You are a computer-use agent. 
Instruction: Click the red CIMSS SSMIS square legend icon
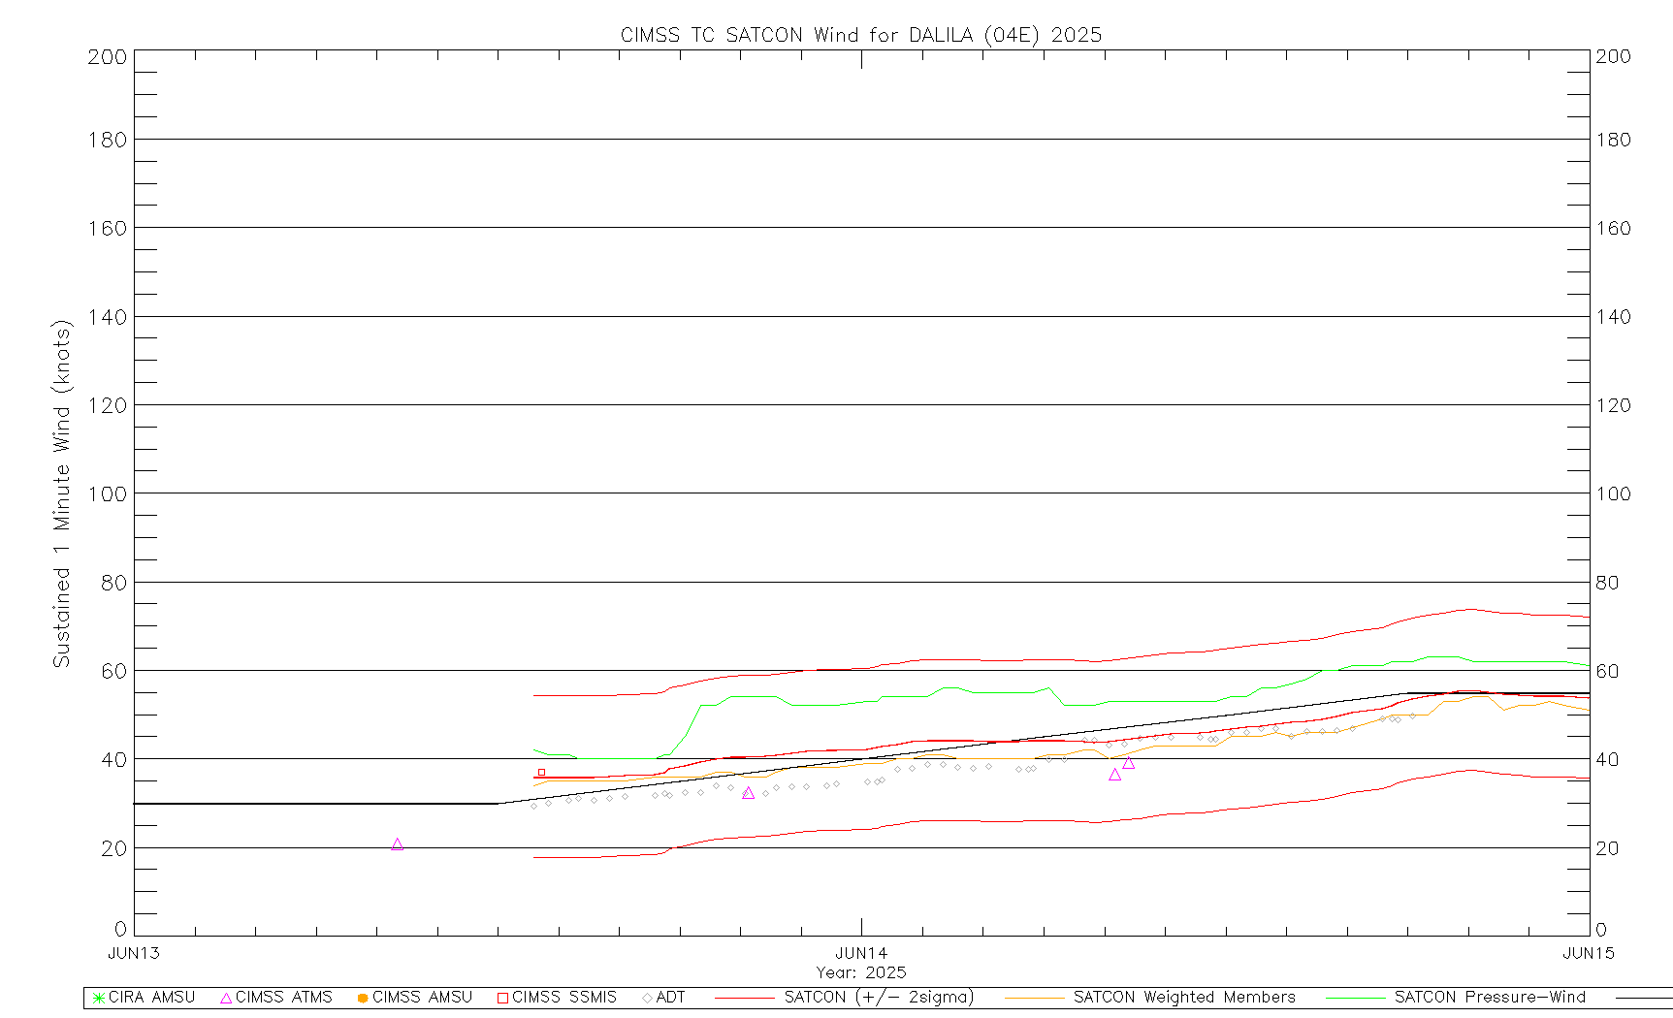tap(502, 998)
